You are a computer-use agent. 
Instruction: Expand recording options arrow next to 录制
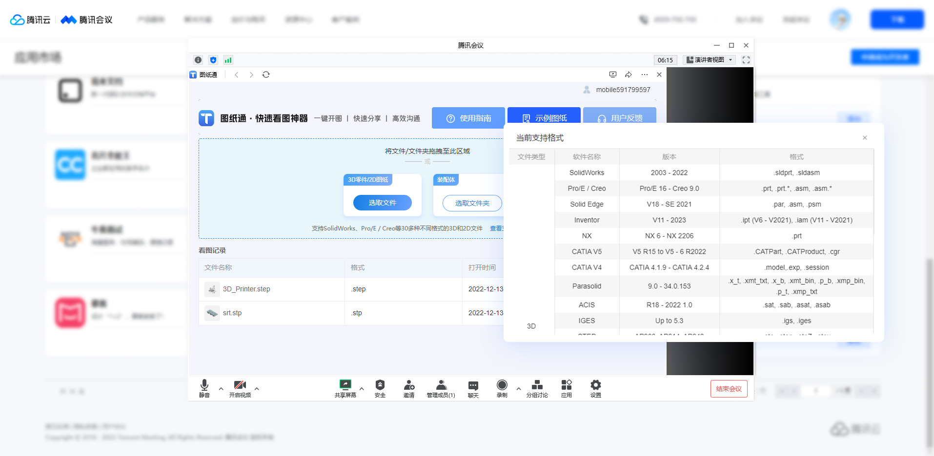click(x=519, y=388)
